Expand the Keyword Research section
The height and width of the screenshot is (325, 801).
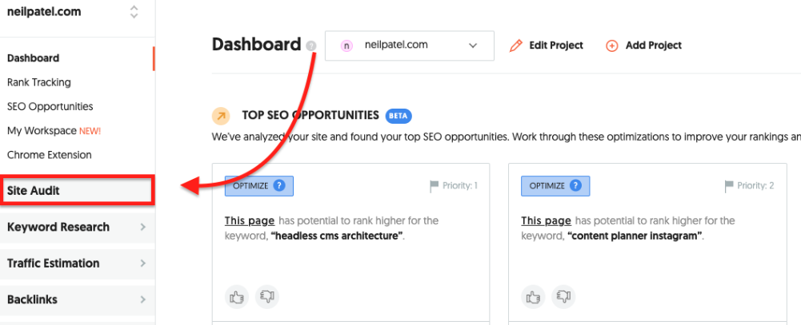(77, 227)
